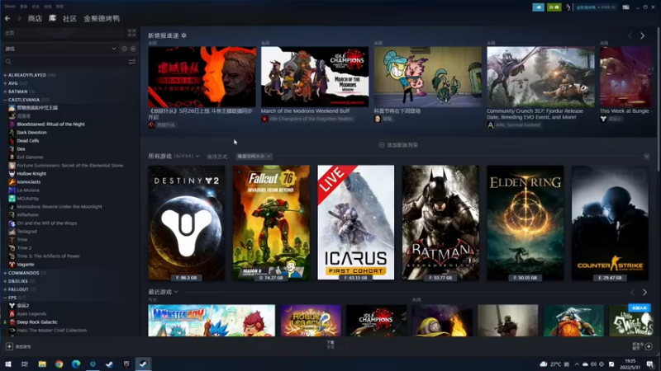Collapse the CASTLEVANIA collection
Screen dimensions: 661x371
[5, 100]
